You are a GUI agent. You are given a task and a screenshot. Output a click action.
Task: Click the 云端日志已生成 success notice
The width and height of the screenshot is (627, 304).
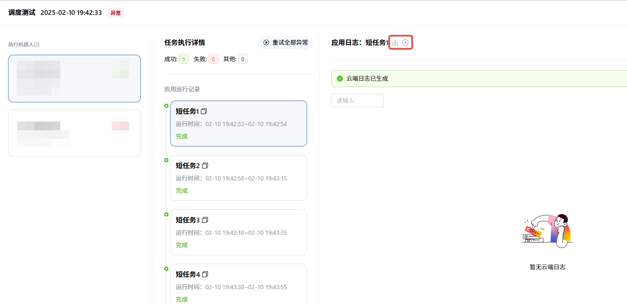pos(479,79)
